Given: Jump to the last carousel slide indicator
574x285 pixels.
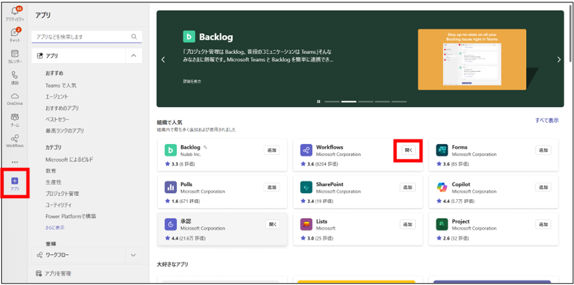Looking at the screenshot, I should coord(399,102).
